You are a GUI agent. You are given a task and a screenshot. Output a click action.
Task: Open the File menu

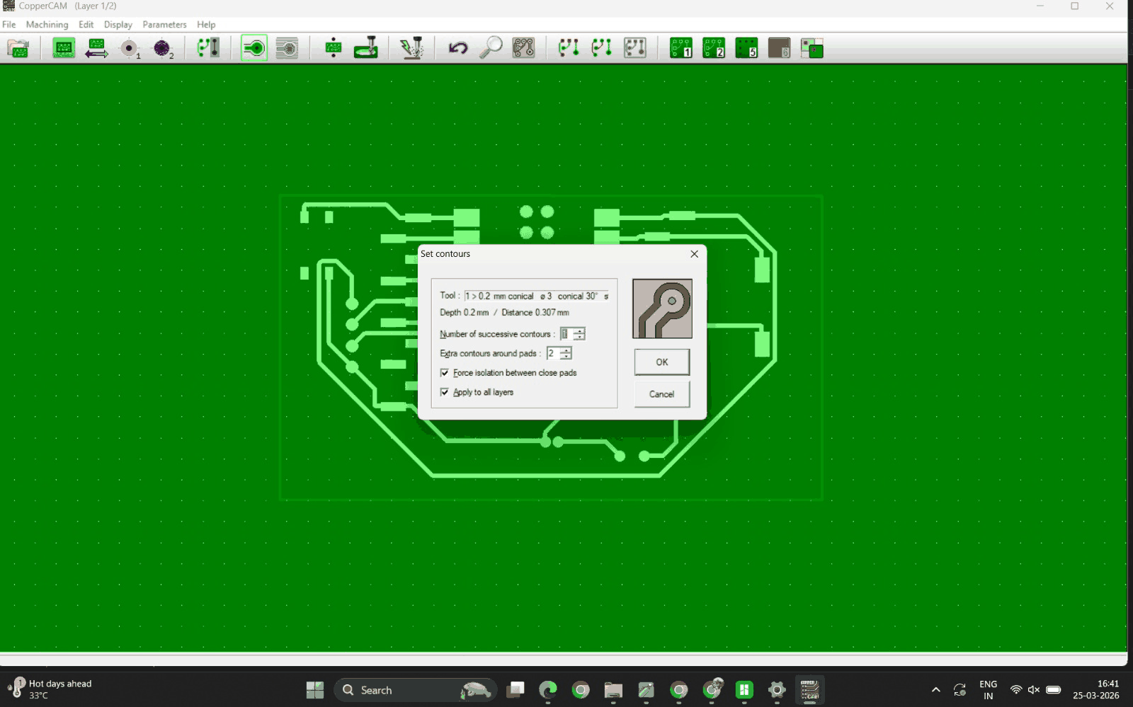(x=9, y=24)
